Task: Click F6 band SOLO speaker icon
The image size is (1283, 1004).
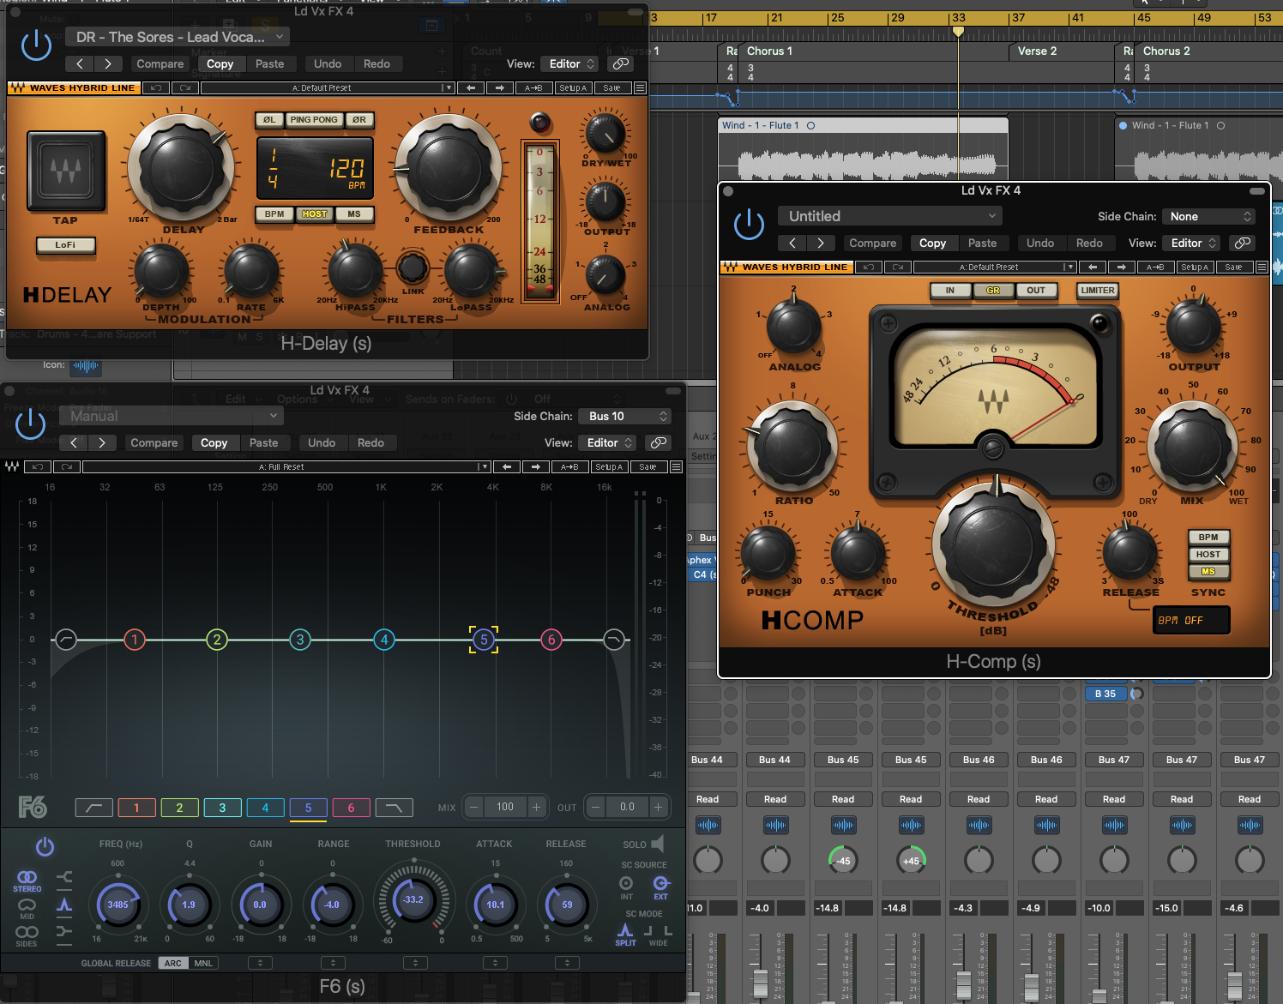Action: click(x=658, y=844)
